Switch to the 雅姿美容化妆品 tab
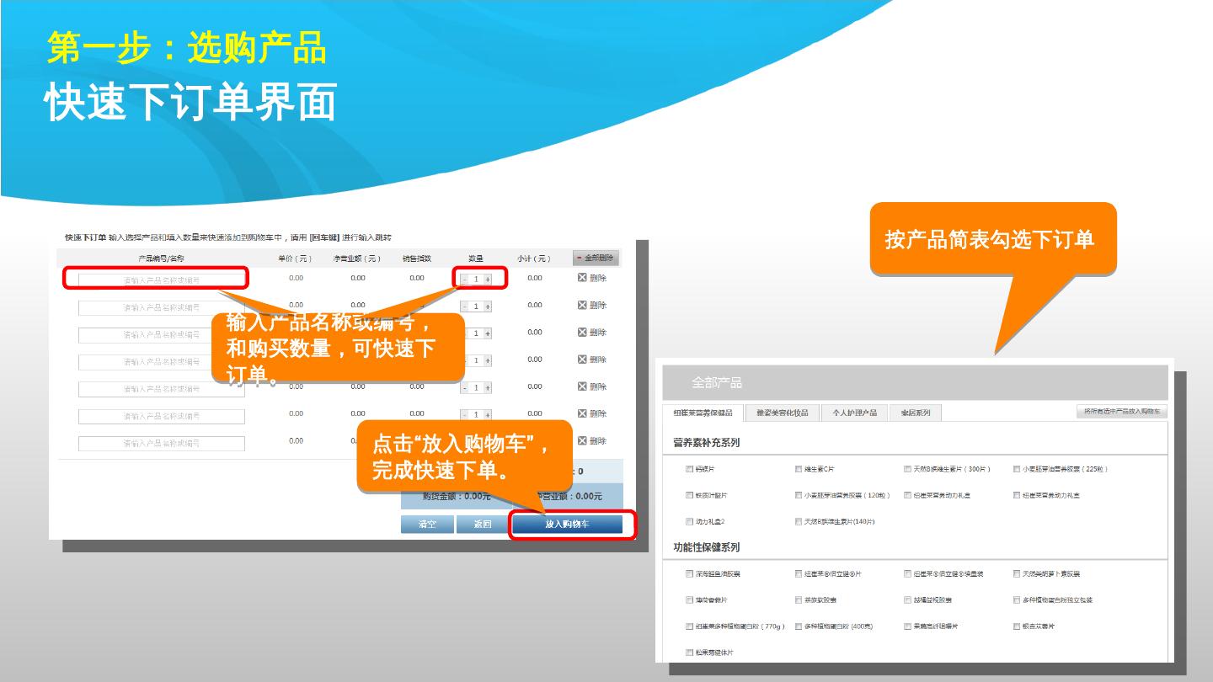The image size is (1213, 682). (x=783, y=413)
